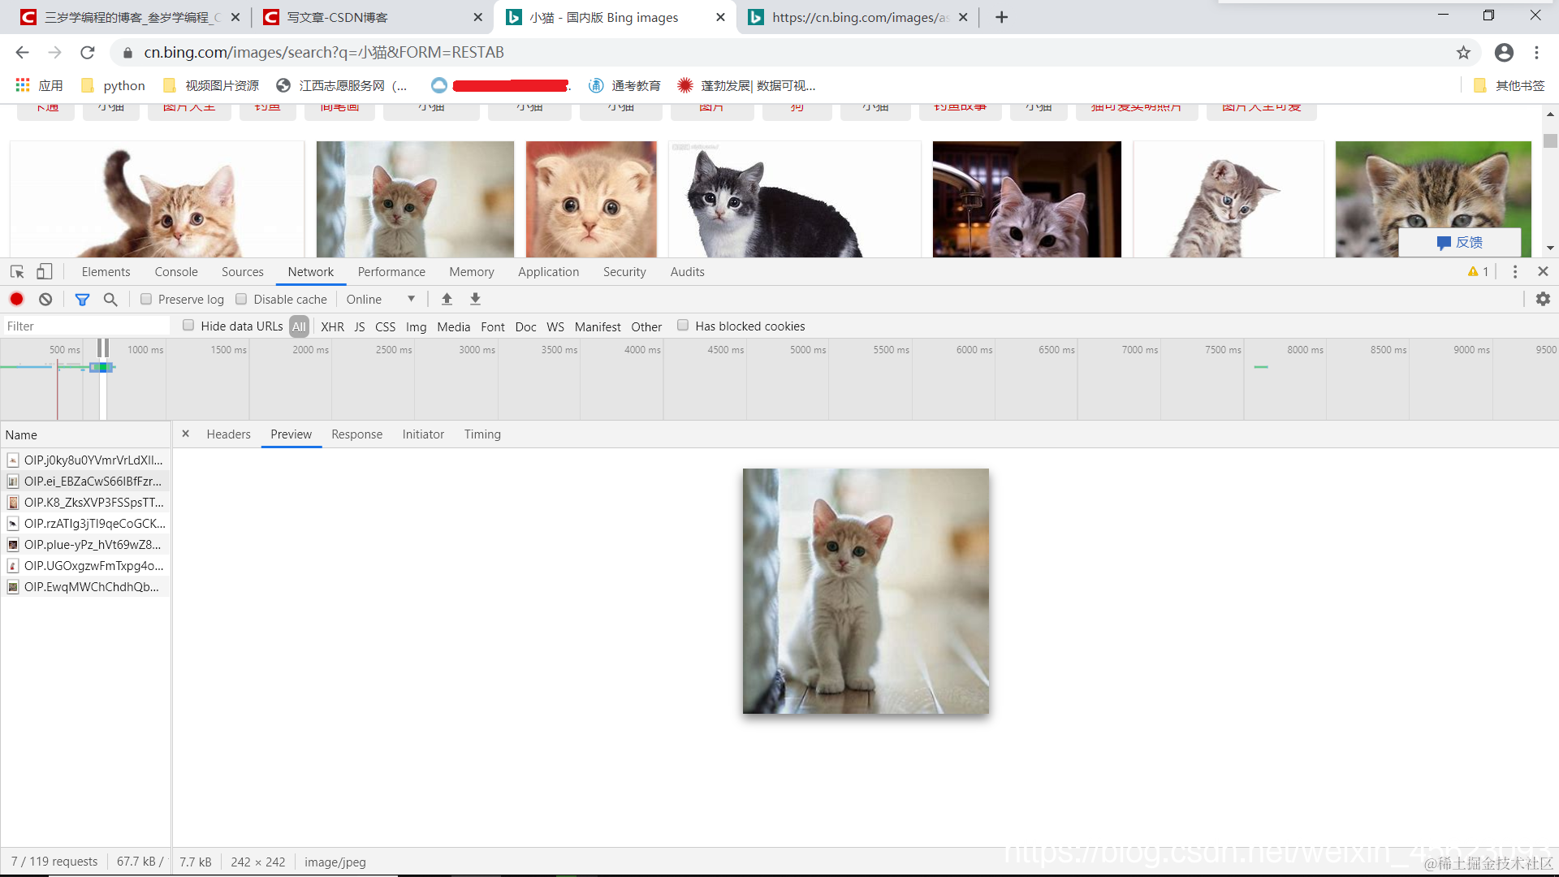Screen dimensions: 1559x877
Task: Click Export HAR download arrow
Action: tap(476, 299)
